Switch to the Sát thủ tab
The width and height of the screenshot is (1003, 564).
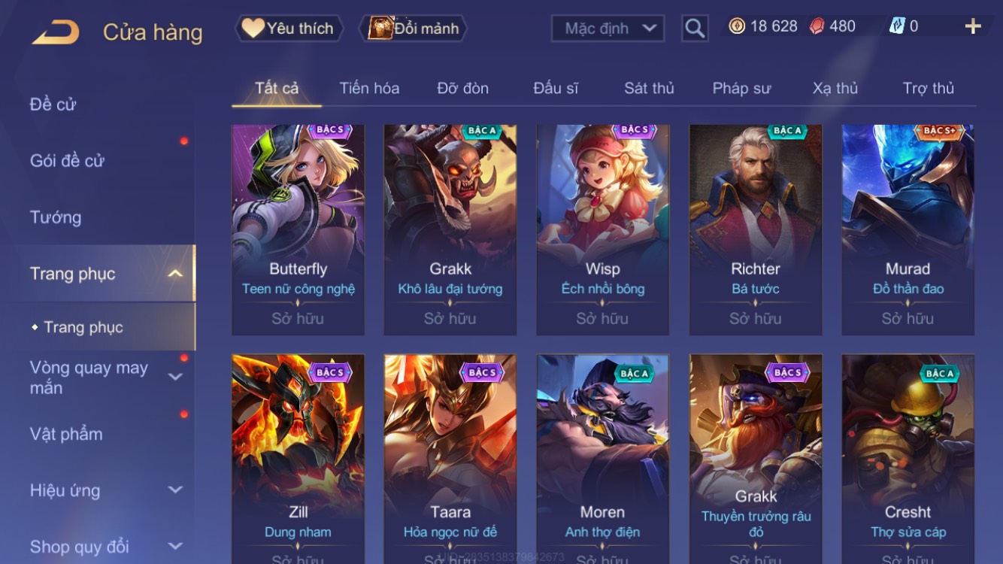click(649, 88)
